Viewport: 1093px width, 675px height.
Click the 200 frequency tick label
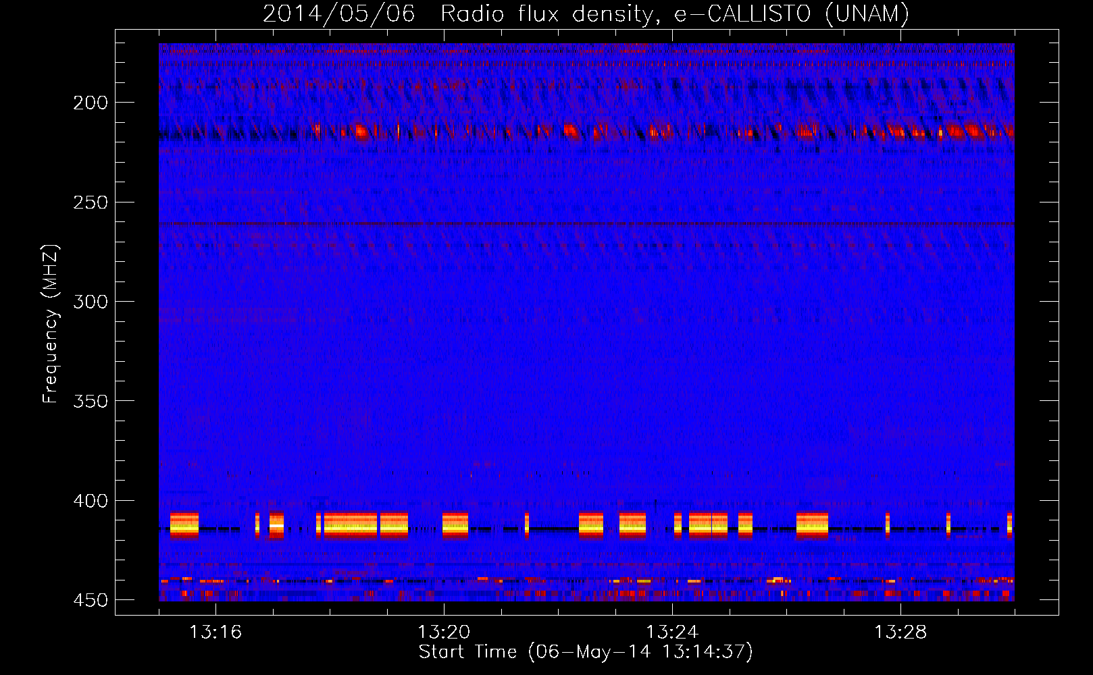(x=91, y=103)
